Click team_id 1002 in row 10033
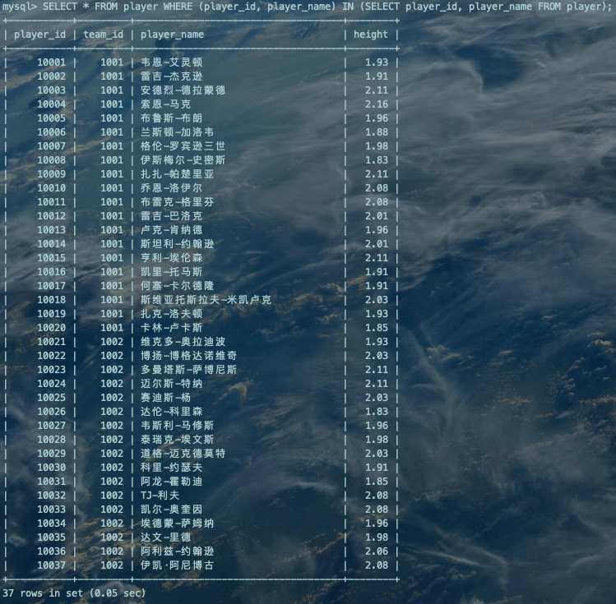The image size is (616, 604). (x=112, y=509)
